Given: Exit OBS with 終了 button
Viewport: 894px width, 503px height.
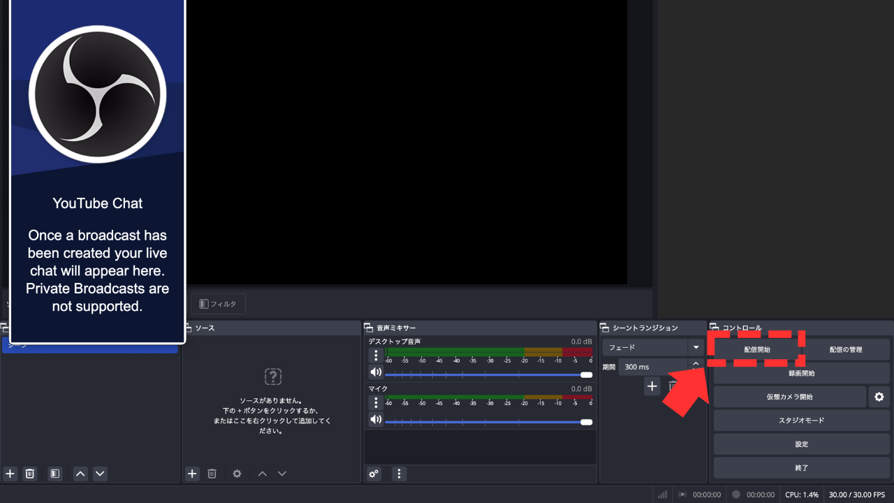Looking at the screenshot, I should 802,468.
